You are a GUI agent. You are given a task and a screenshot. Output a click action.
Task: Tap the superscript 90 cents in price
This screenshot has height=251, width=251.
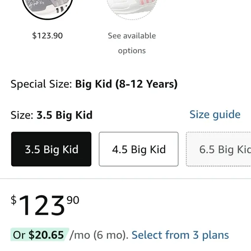[x=73, y=200]
